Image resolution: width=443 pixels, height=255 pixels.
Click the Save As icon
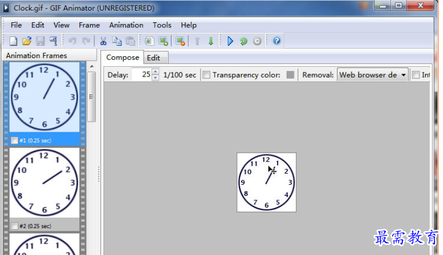(53, 41)
